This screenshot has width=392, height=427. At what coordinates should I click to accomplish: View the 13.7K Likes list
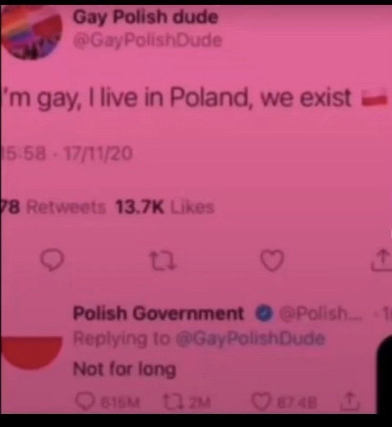(x=165, y=207)
